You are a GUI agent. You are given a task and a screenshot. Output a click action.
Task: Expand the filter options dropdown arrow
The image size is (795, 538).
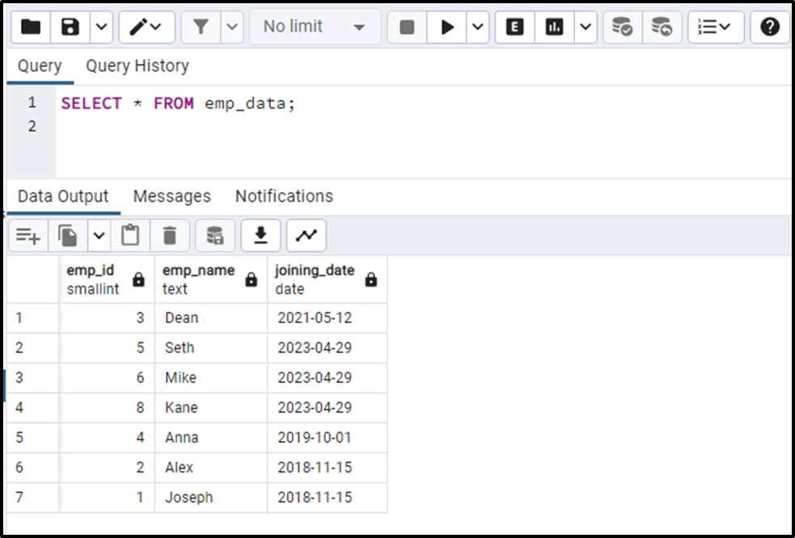[231, 27]
